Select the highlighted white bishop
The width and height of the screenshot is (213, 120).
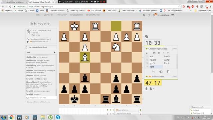click(x=85, y=57)
